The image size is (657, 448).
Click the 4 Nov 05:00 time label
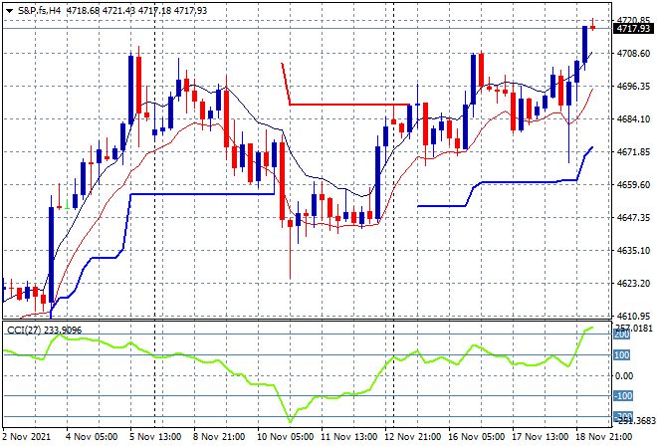pyautogui.click(x=92, y=437)
